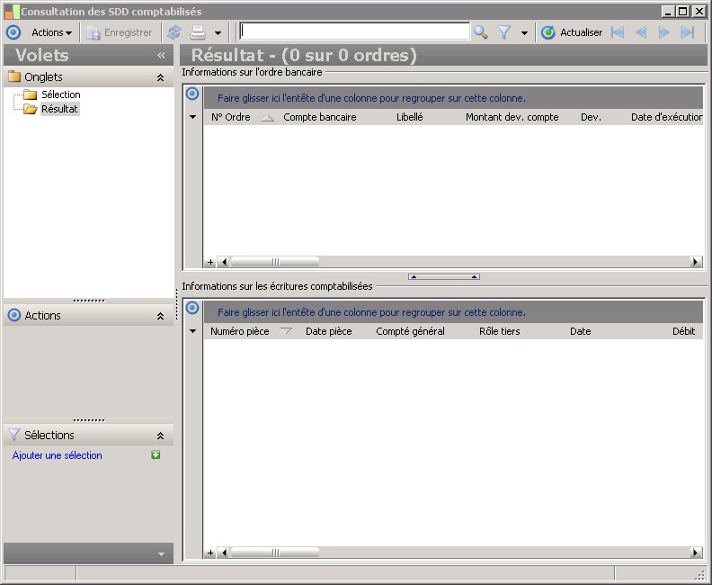Open the Actions dropdown menu in toolbar
The image size is (712, 585).
[52, 32]
